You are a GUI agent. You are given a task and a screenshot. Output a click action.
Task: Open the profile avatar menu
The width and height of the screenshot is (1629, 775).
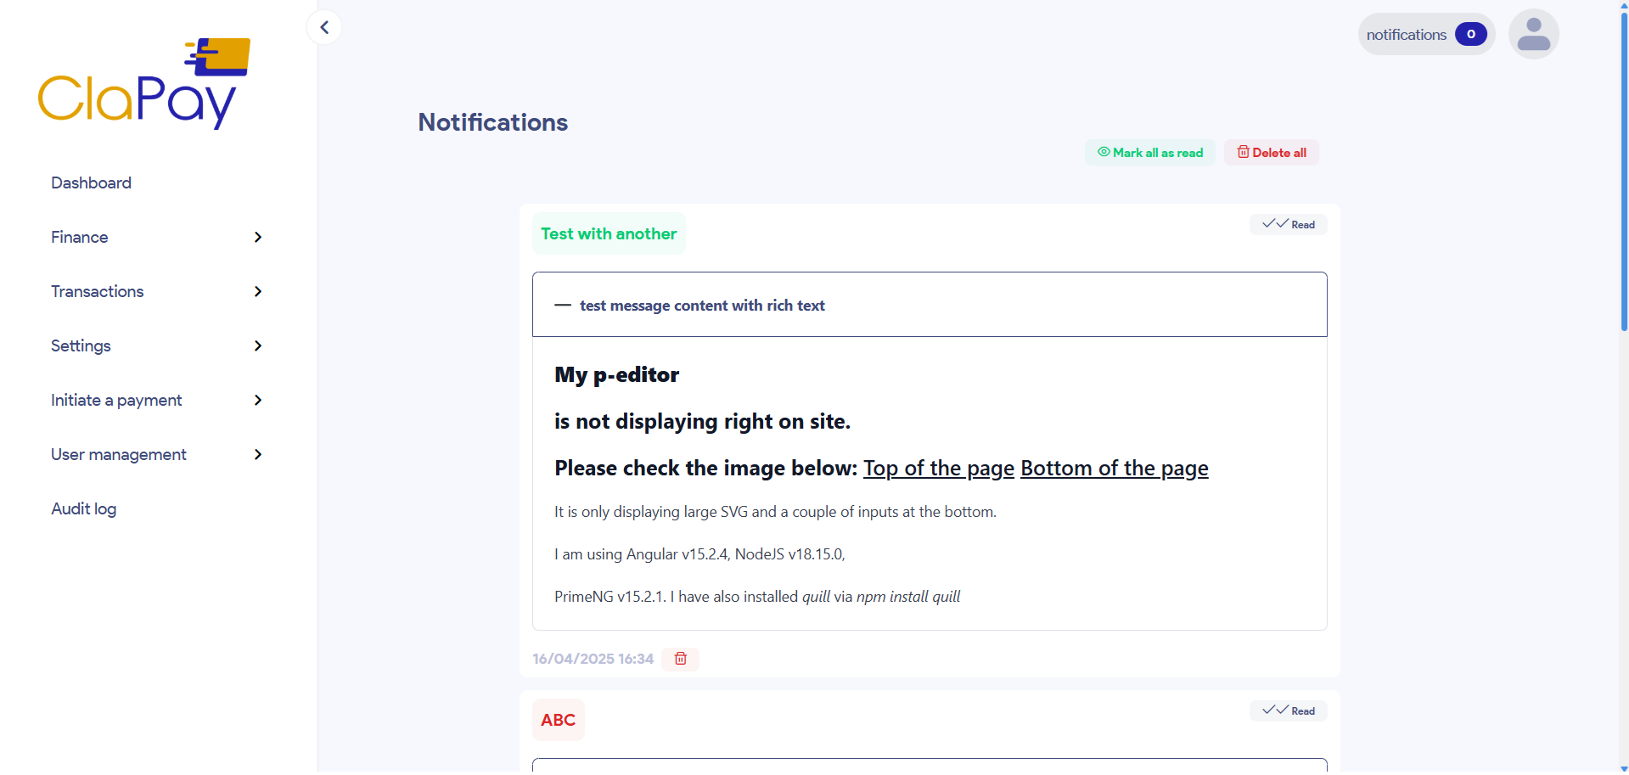click(1533, 33)
